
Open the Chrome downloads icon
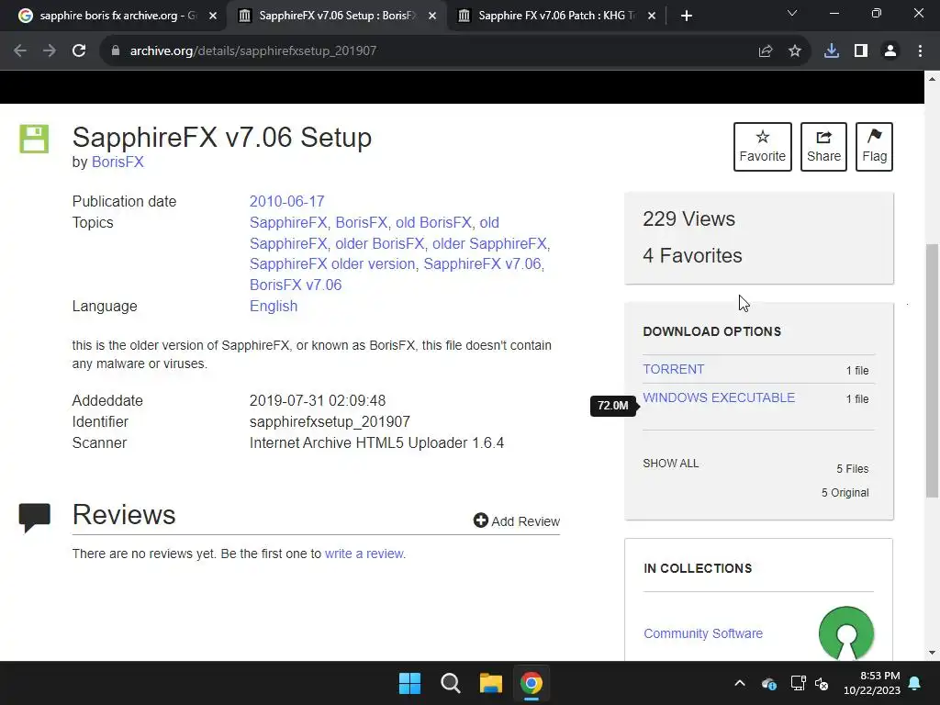point(831,51)
